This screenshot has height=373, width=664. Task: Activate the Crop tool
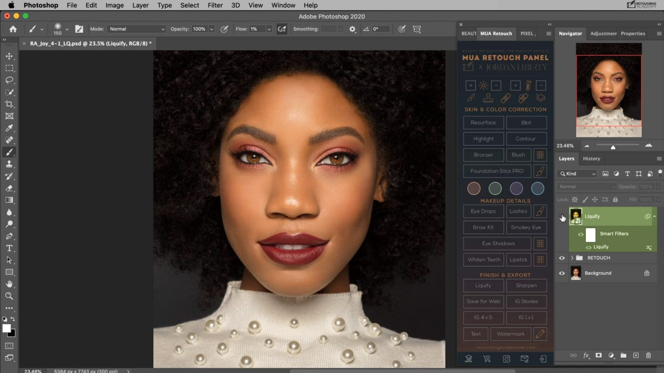pos(9,104)
